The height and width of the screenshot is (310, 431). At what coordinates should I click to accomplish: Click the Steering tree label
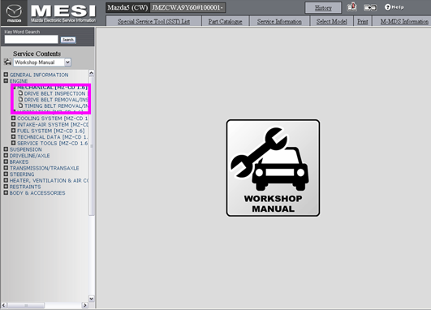tap(22, 174)
